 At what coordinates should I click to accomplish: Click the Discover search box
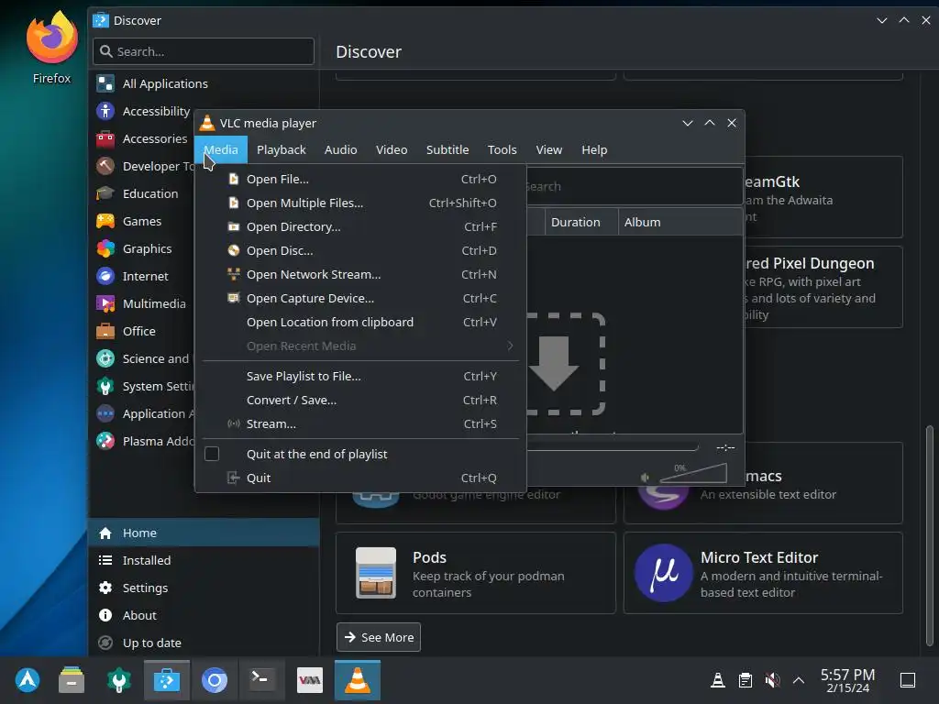[x=204, y=51]
